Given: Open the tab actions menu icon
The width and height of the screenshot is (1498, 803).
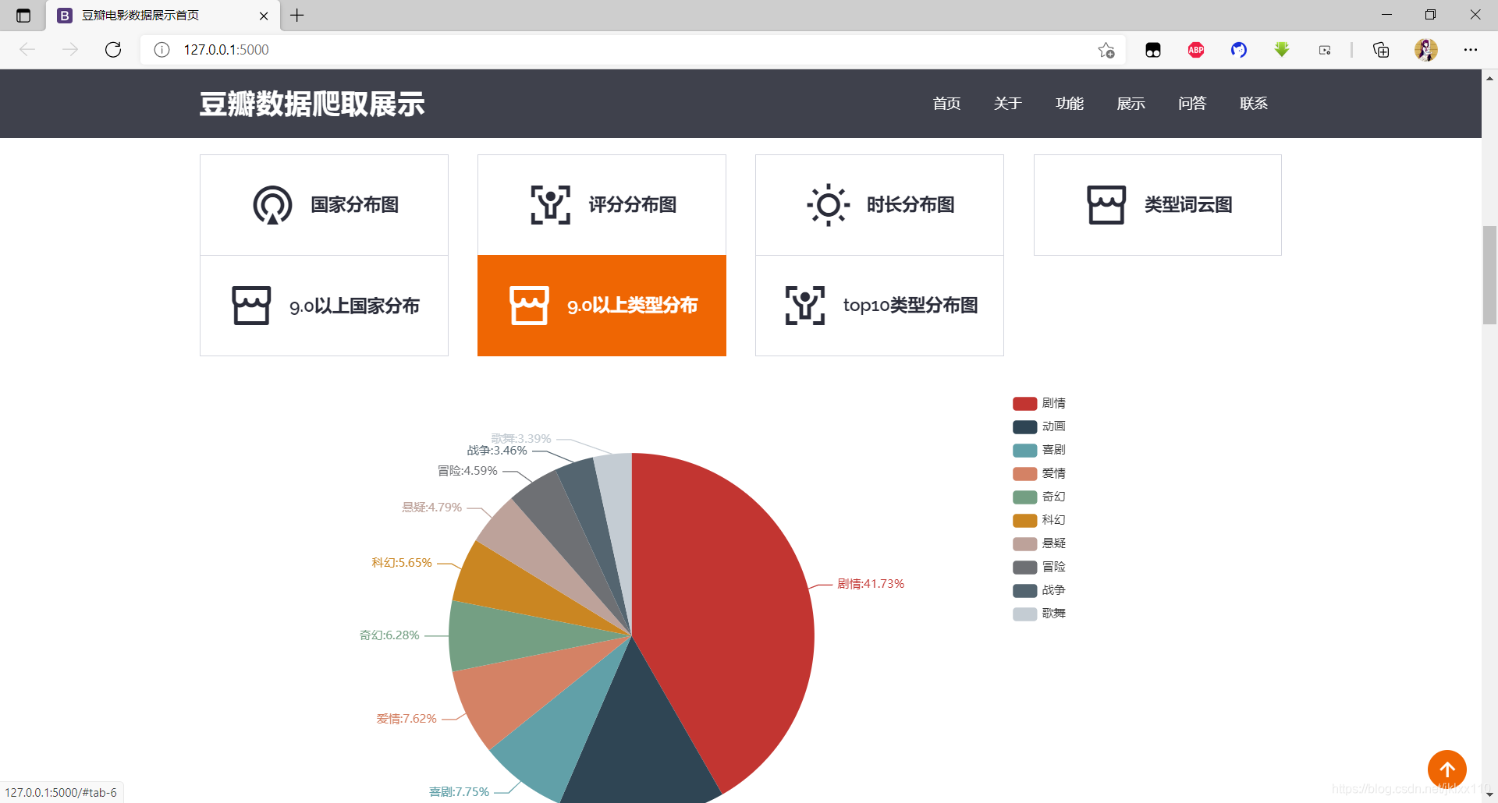Looking at the screenshot, I should click(23, 16).
